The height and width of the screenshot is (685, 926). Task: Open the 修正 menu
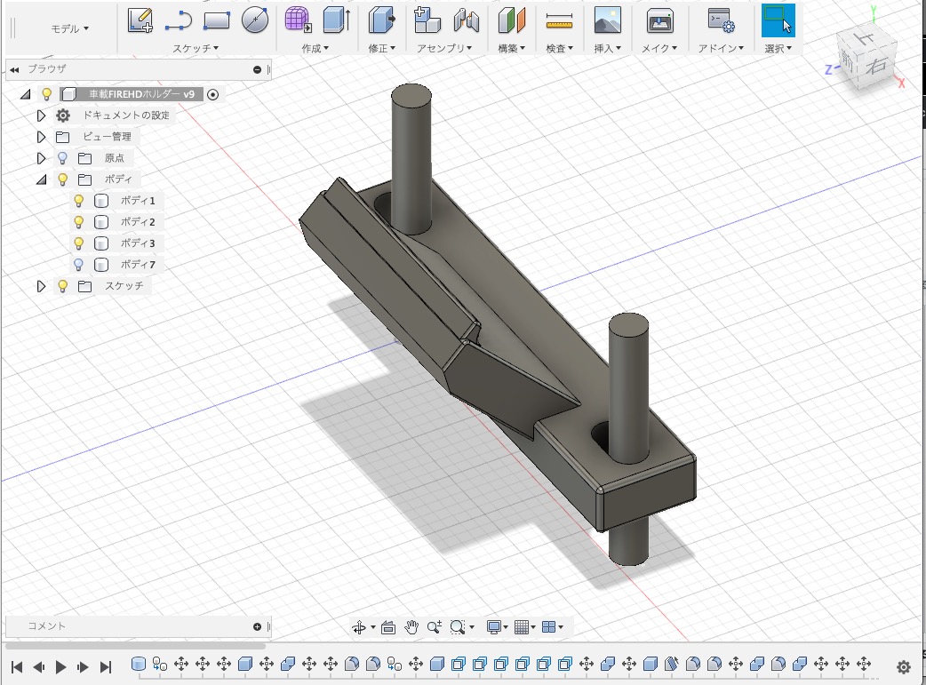click(x=381, y=49)
